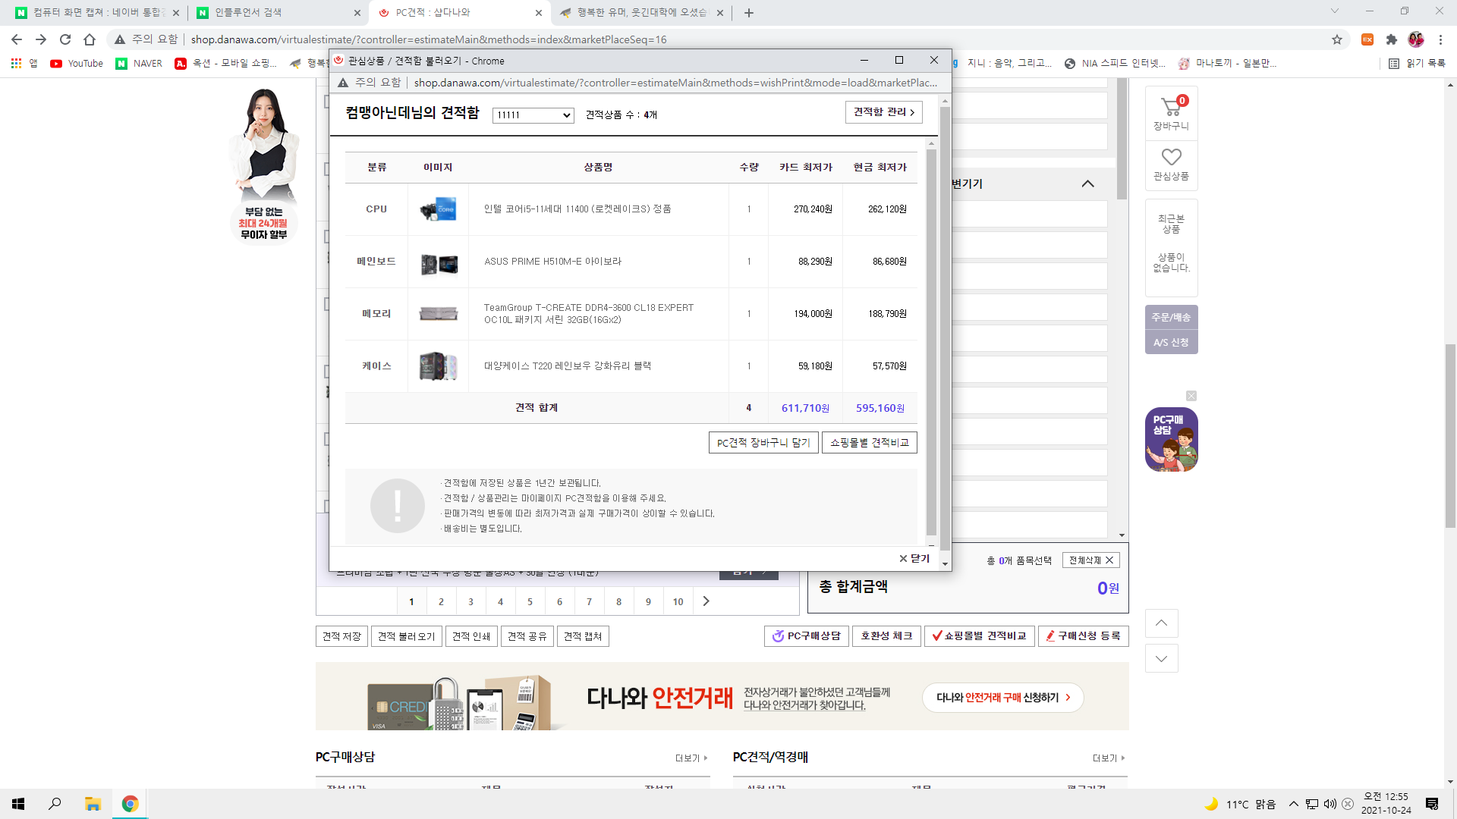Close the popup with 닫기 link
1457x819 pixels.
point(914,559)
